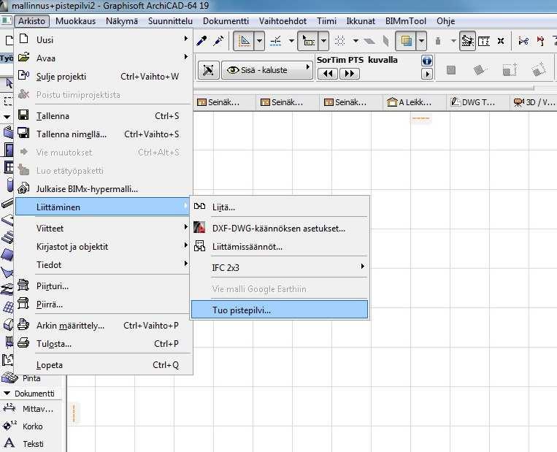This screenshot has width=557, height=452.
Task: Click the crossed-out frame icon button
Action: [208, 70]
